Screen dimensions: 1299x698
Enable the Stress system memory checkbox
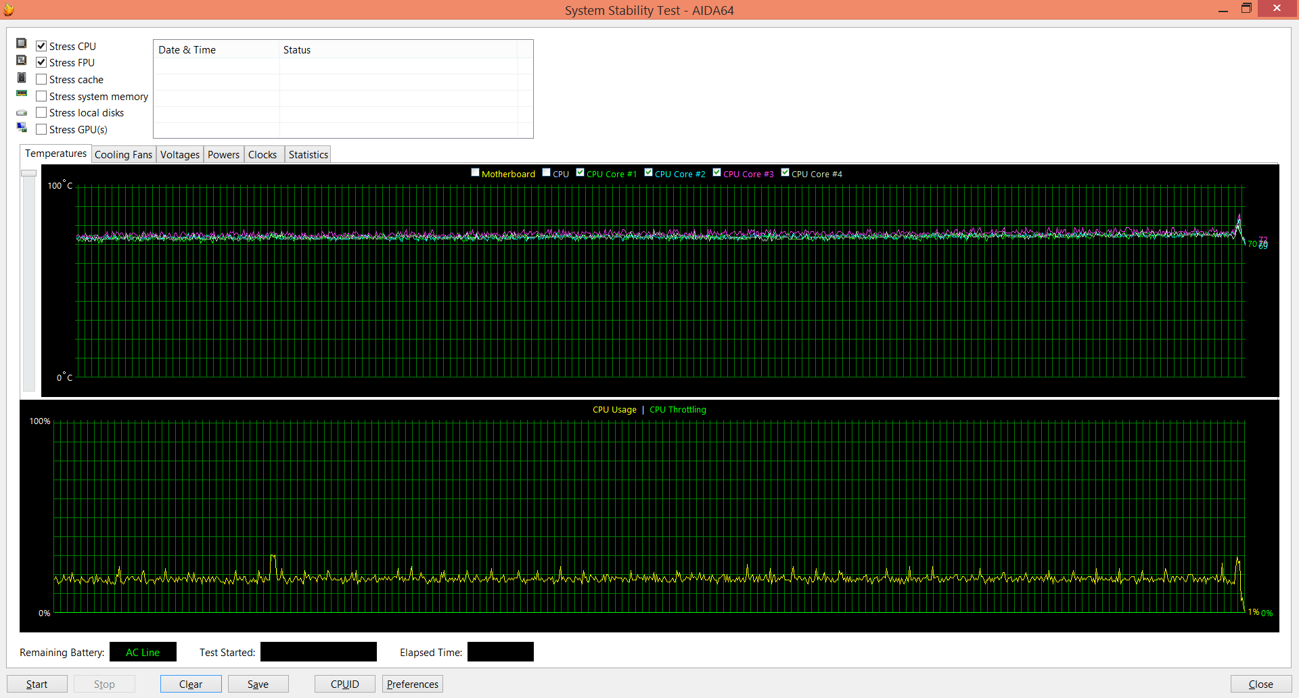(x=41, y=96)
